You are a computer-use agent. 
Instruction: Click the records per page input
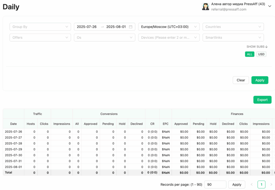[x=215, y=184]
